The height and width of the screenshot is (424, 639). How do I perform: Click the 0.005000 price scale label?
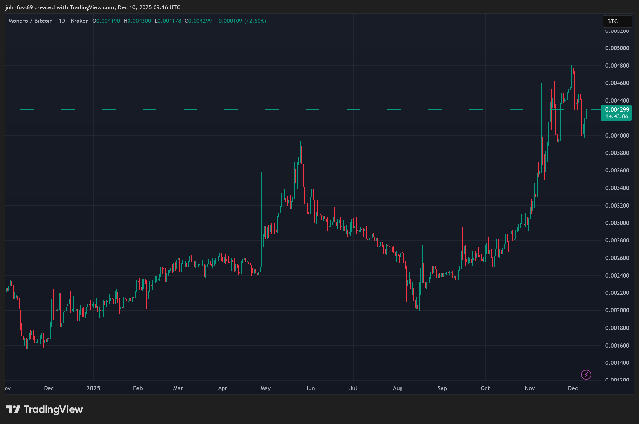point(617,48)
